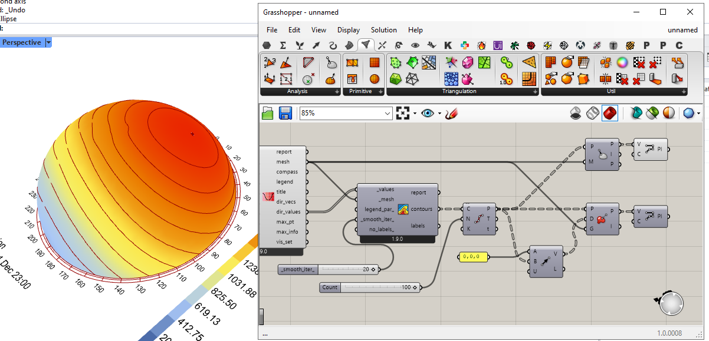Select the Sketch red pencil tool
Screen dimensions: 709x341
pyautogui.click(x=452, y=113)
